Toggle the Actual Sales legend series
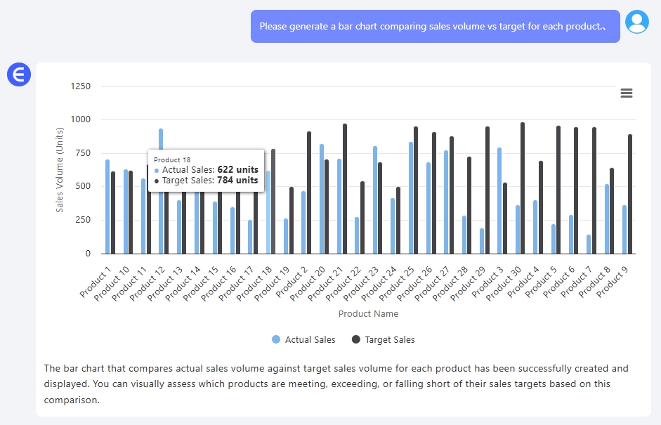Screen dimensions: 661x425 303,340
